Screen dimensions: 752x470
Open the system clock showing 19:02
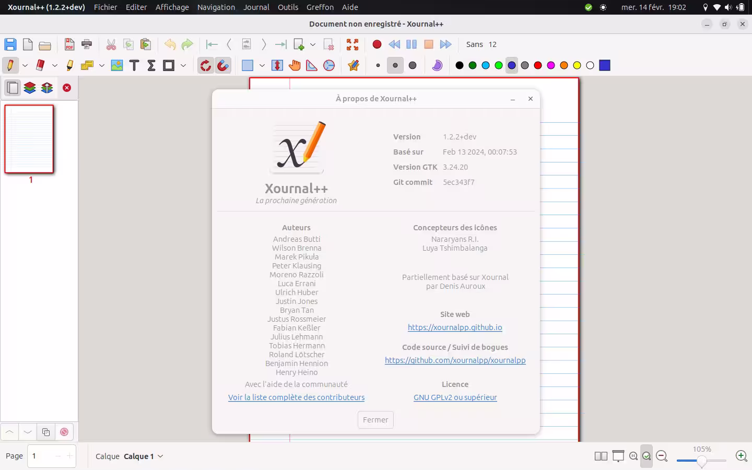(x=654, y=7)
